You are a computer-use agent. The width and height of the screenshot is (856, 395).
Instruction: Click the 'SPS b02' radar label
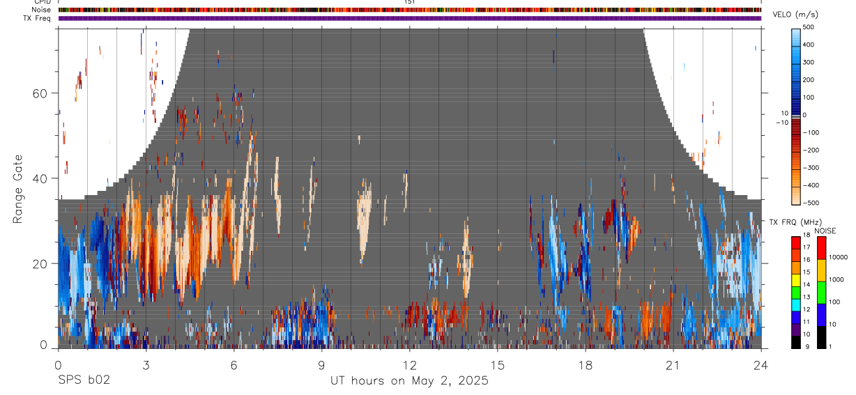coord(84,381)
